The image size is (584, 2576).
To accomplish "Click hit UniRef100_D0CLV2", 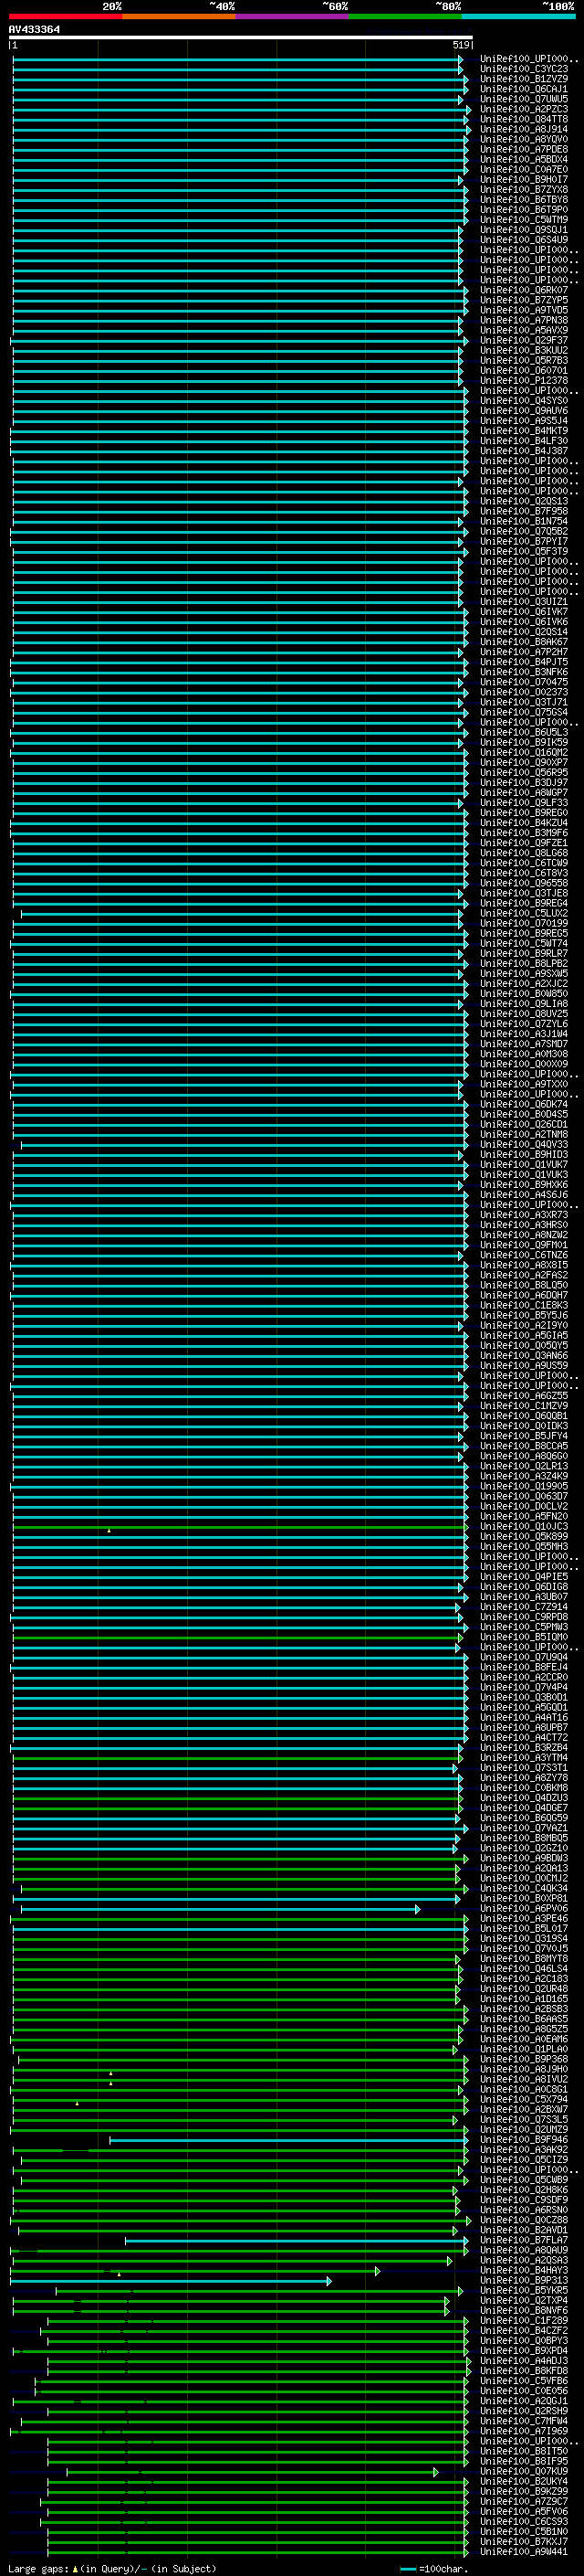I will click(x=524, y=1506).
